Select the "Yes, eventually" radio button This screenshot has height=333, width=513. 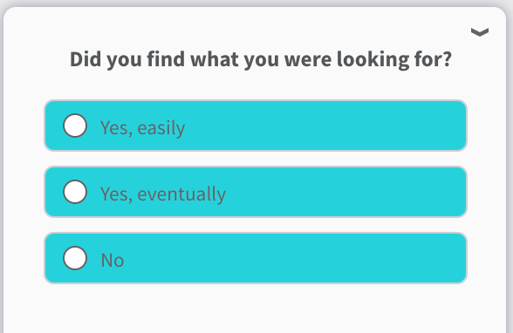tap(75, 192)
